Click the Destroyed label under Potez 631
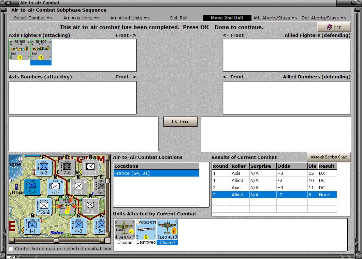 coord(146,242)
